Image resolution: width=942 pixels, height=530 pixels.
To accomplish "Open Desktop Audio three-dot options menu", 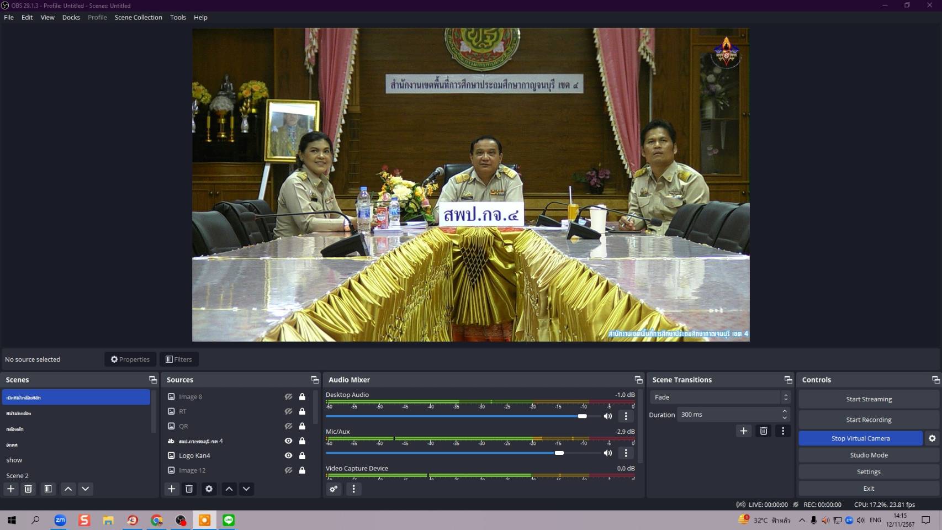I will [626, 416].
